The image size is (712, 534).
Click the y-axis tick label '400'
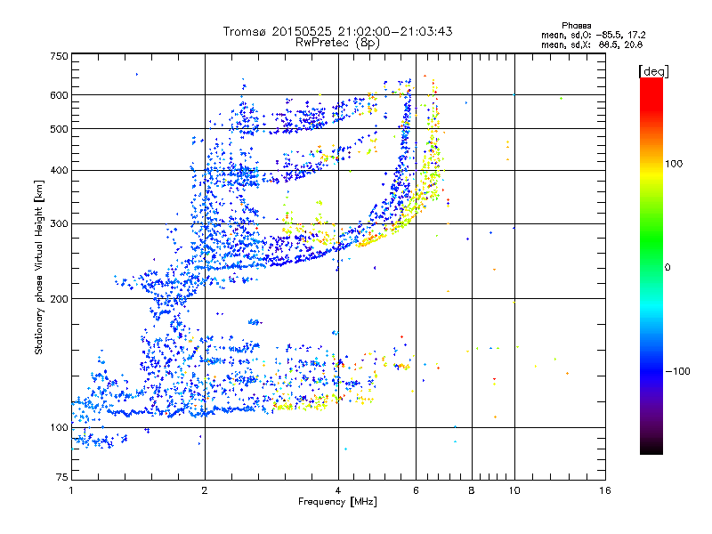60,171
